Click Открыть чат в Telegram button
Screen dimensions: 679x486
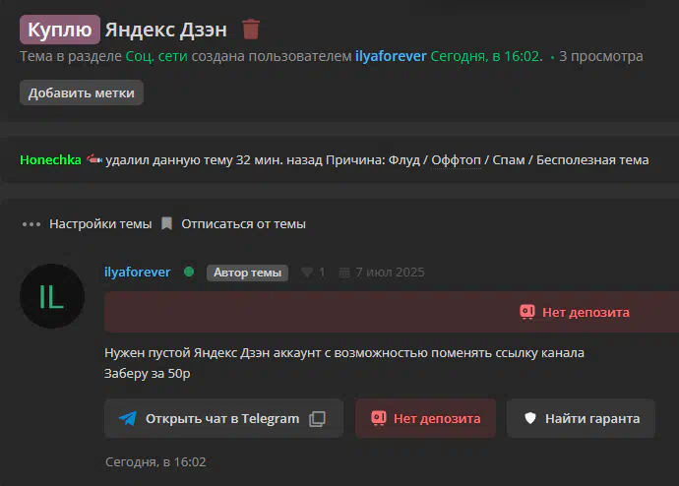coord(224,418)
